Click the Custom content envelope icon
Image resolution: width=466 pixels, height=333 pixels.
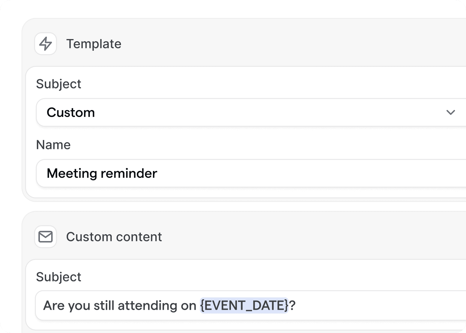coord(45,237)
